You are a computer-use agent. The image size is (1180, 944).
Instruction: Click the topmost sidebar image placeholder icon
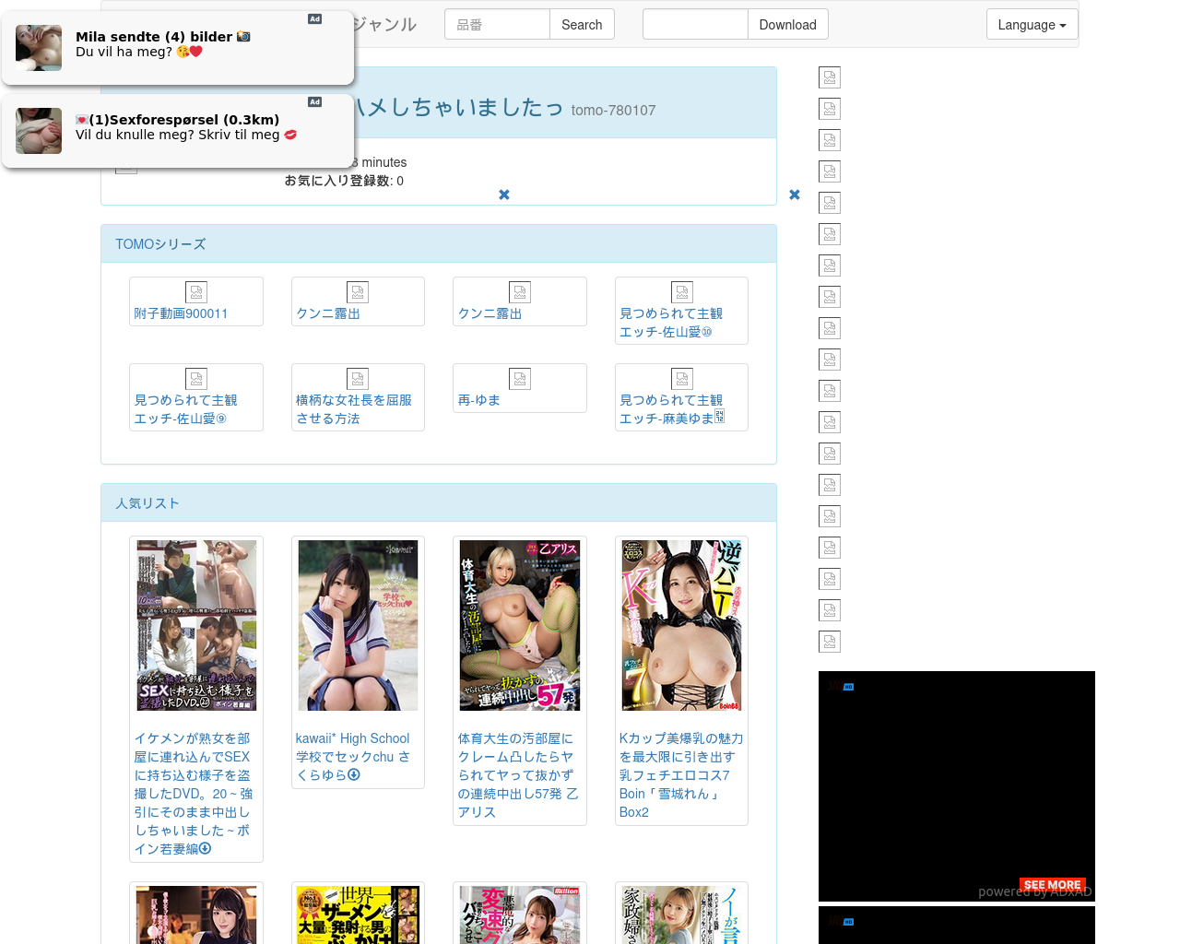coord(830,77)
